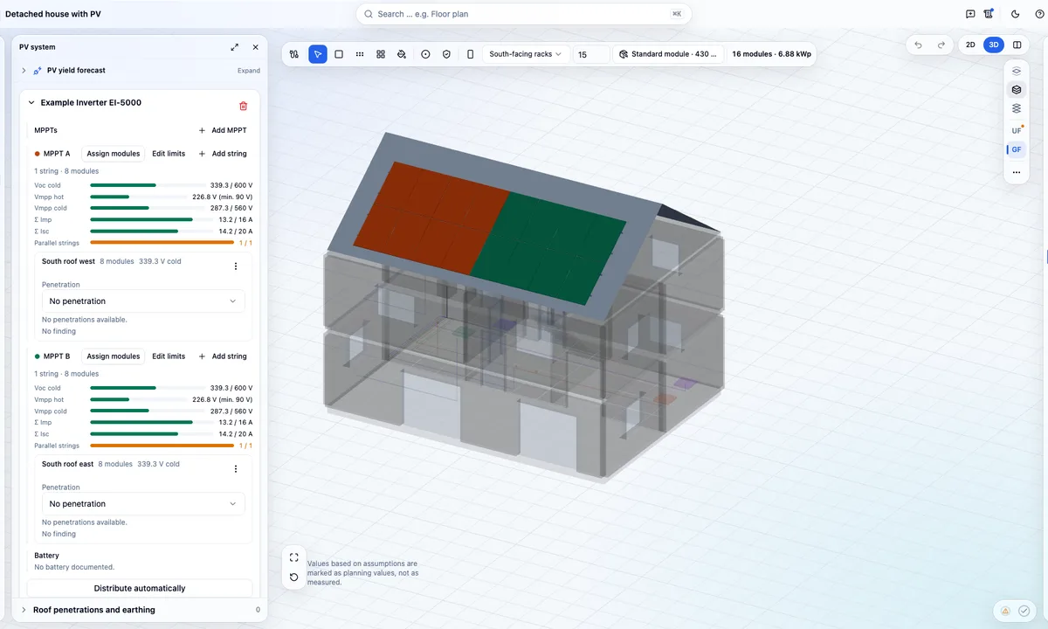Edit limits for MPPT B
The height and width of the screenshot is (629, 1048).
coord(169,356)
